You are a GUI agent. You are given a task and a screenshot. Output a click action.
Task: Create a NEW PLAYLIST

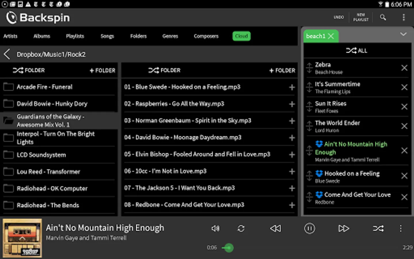click(361, 17)
